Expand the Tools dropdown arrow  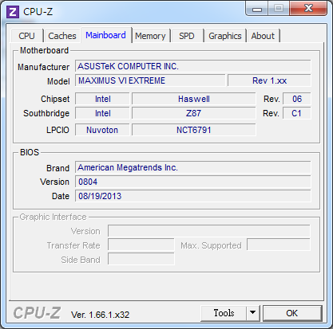[253, 313]
